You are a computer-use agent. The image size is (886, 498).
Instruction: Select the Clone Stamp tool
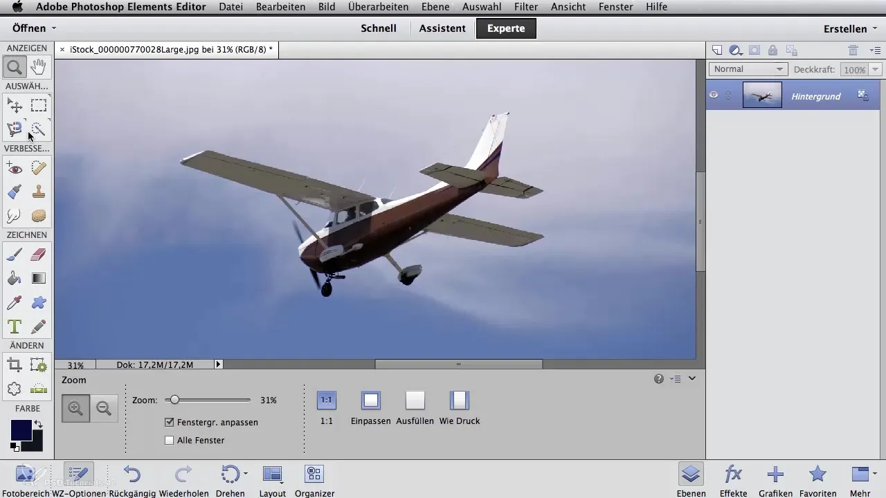39,192
